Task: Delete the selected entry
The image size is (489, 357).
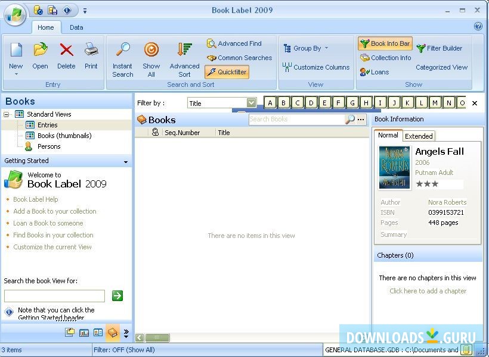Action: [x=66, y=56]
